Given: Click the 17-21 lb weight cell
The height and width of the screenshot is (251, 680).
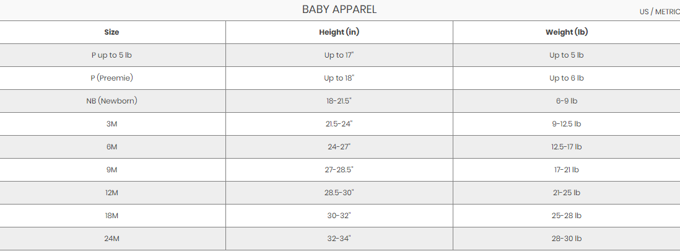Looking at the screenshot, I should click(567, 170).
